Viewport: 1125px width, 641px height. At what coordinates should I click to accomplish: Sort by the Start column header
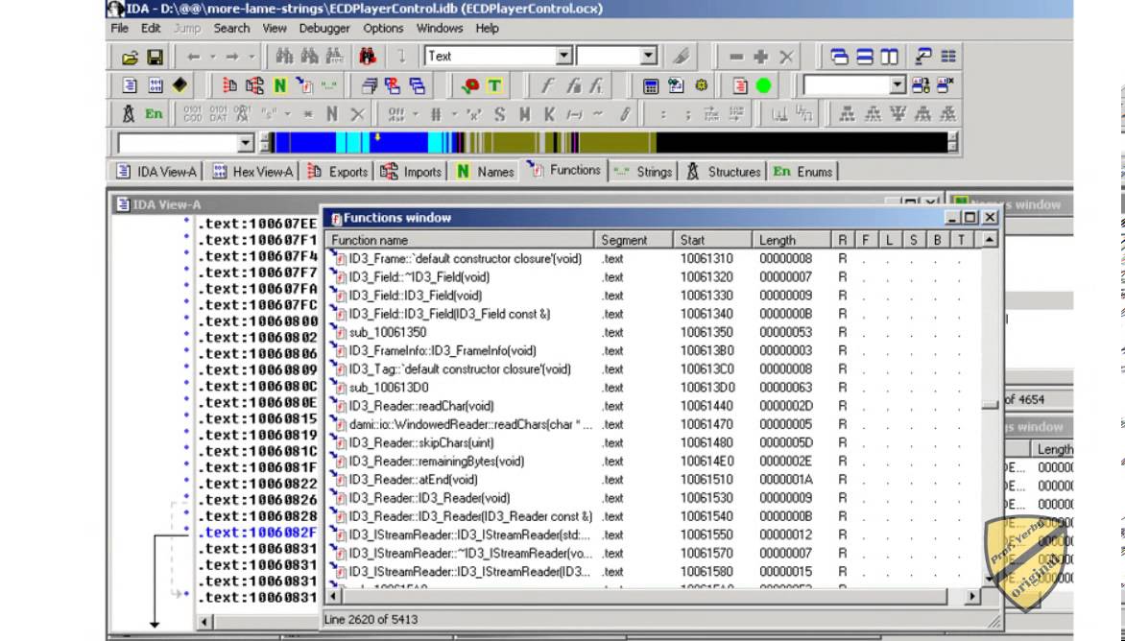[x=712, y=240]
